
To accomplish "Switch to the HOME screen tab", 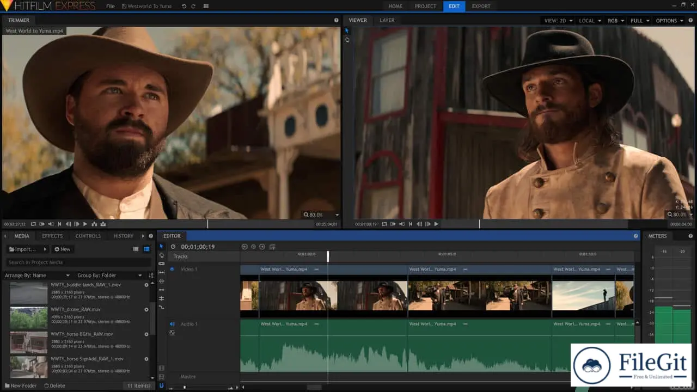I will click(x=395, y=6).
